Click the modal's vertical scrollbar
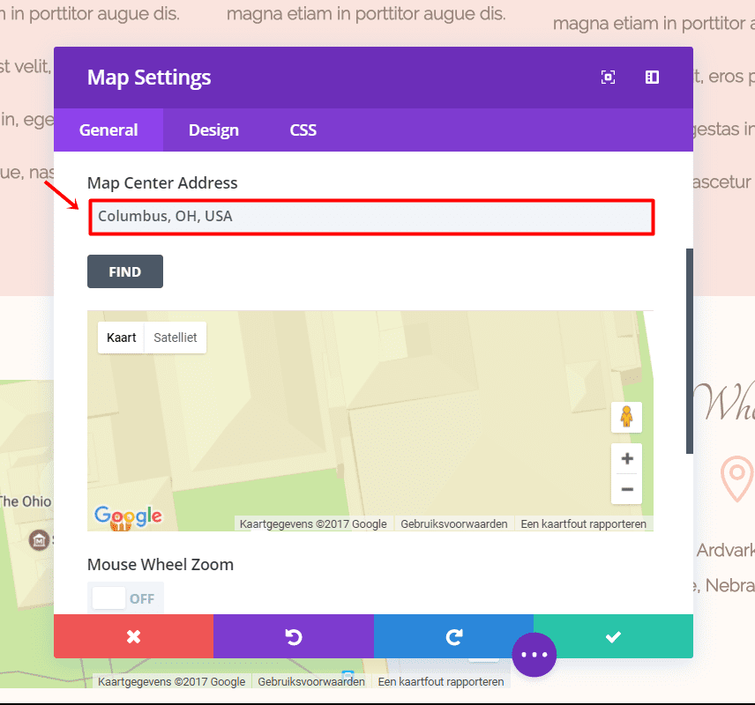Image resolution: width=755 pixels, height=705 pixels. [690, 351]
